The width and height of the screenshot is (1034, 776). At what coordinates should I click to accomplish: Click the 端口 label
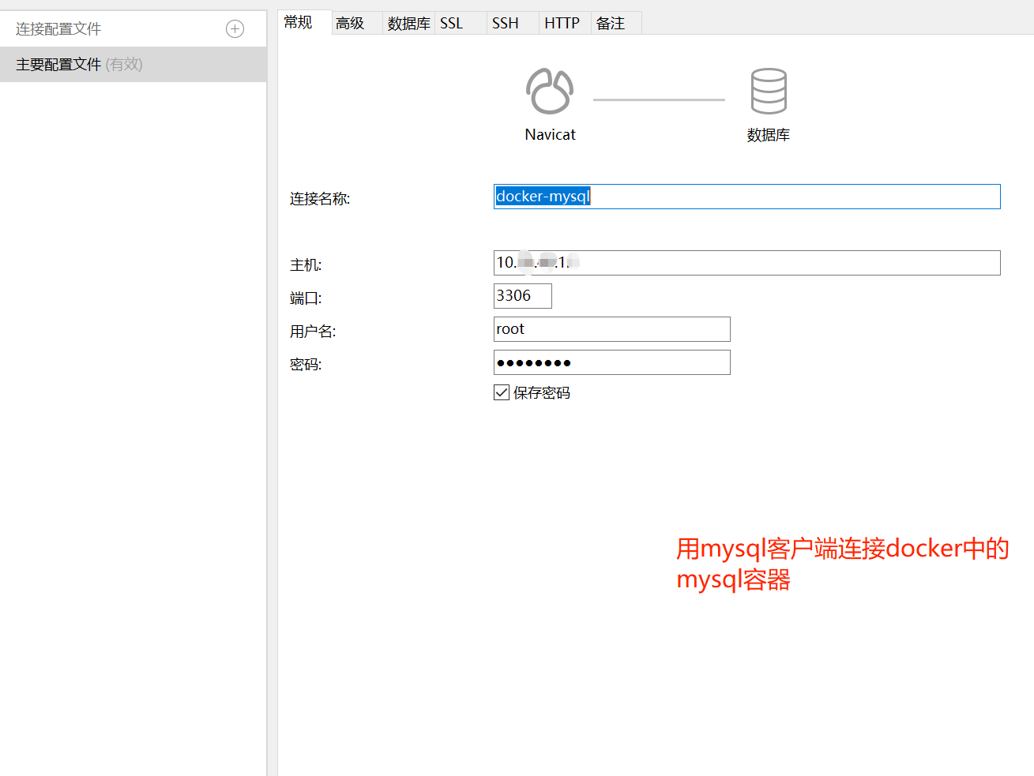coord(306,298)
